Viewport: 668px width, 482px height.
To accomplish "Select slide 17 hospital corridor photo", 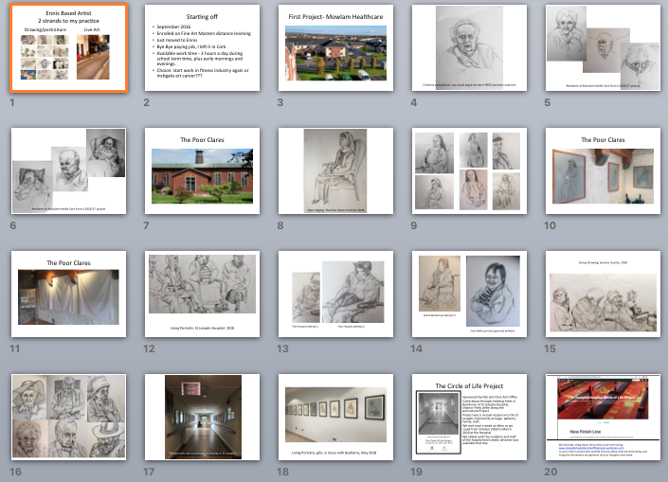I will 199,417.
